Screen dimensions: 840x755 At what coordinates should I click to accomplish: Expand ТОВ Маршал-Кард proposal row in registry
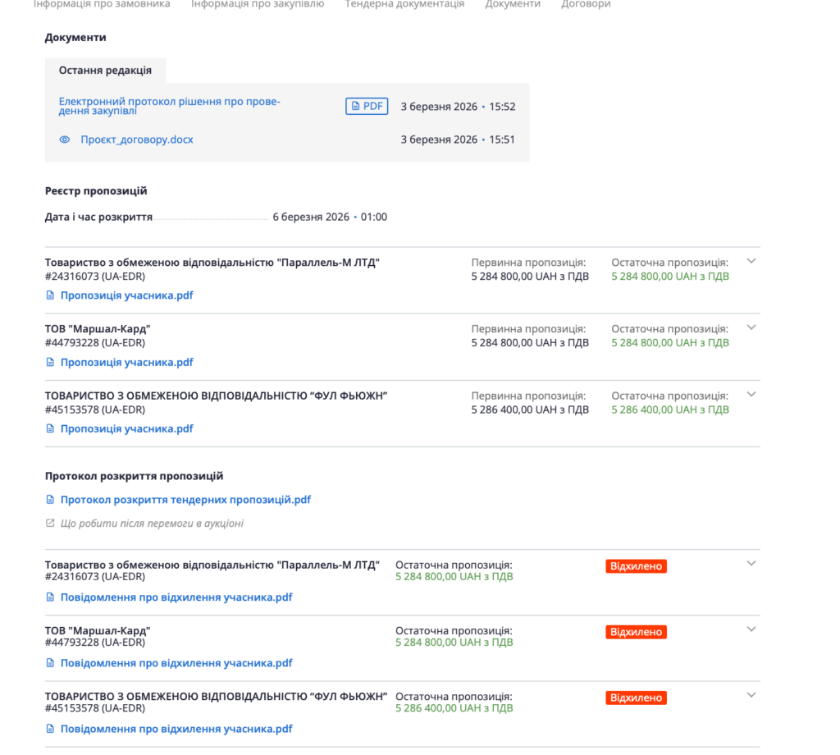(x=751, y=327)
